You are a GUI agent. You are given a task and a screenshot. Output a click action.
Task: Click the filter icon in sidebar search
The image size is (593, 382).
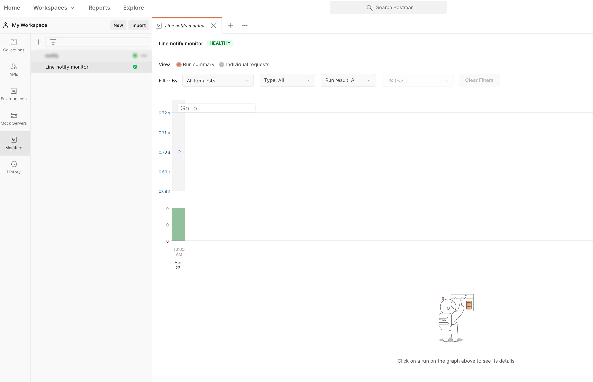pos(53,42)
